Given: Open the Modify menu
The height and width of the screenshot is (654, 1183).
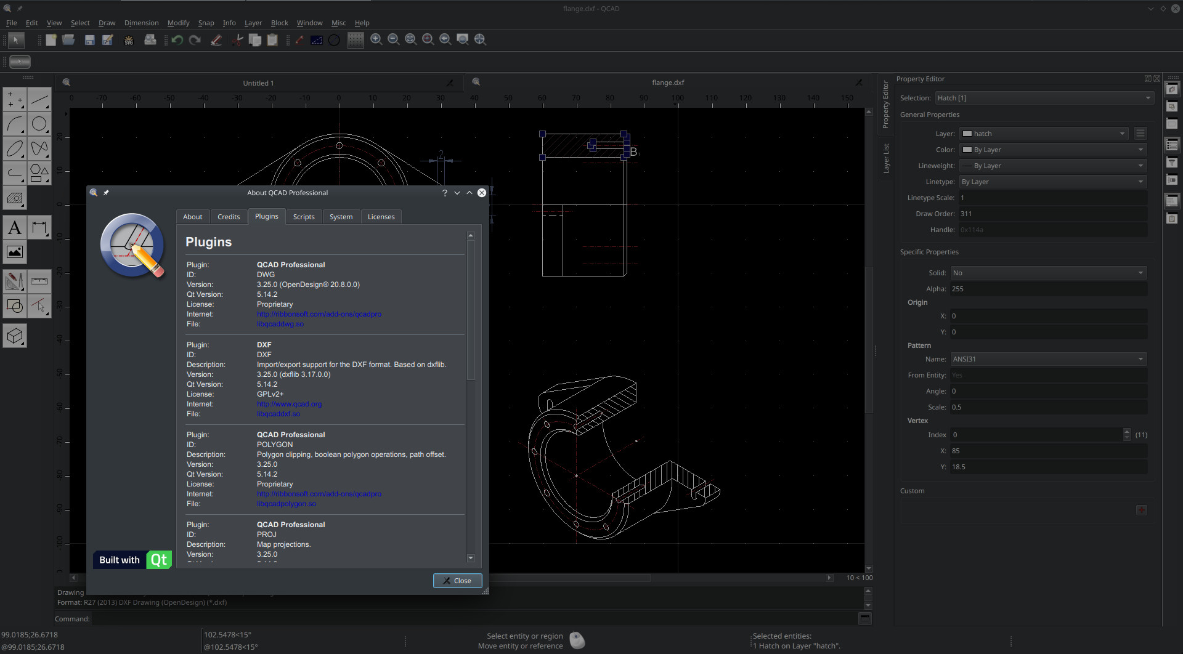Looking at the screenshot, I should click(178, 23).
